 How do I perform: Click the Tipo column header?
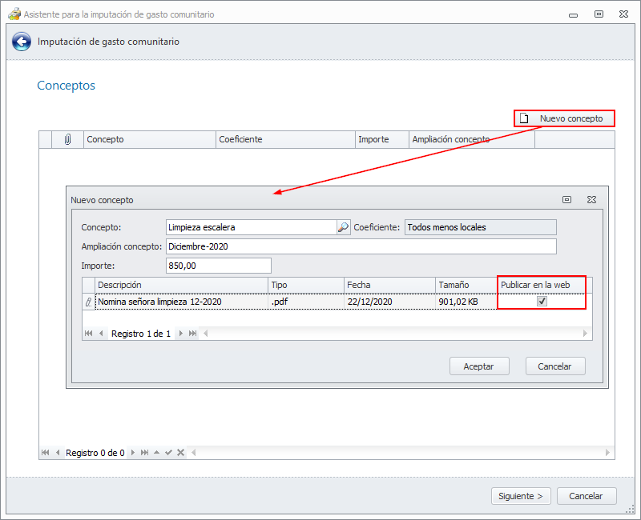(x=306, y=285)
